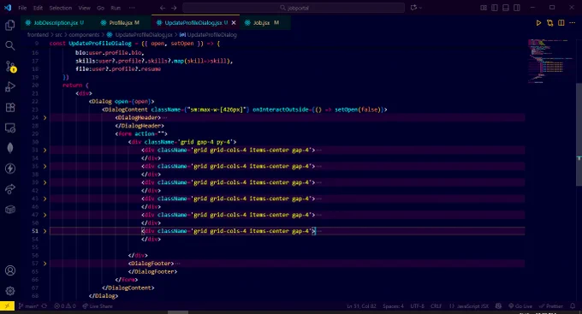Viewport: 582px width, 314px height.
Task: Show more menus via title bar ellipsis
Action: (x=132, y=8)
